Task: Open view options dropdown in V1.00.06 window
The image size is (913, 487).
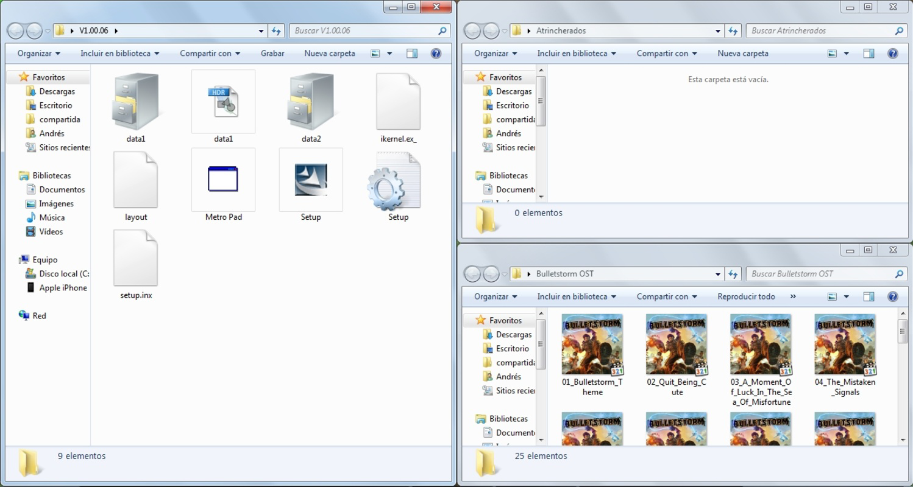Action: 389,54
